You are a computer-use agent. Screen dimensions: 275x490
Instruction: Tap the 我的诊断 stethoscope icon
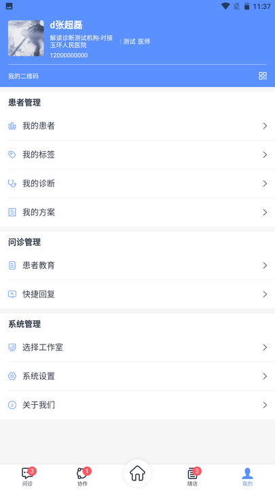tap(12, 184)
